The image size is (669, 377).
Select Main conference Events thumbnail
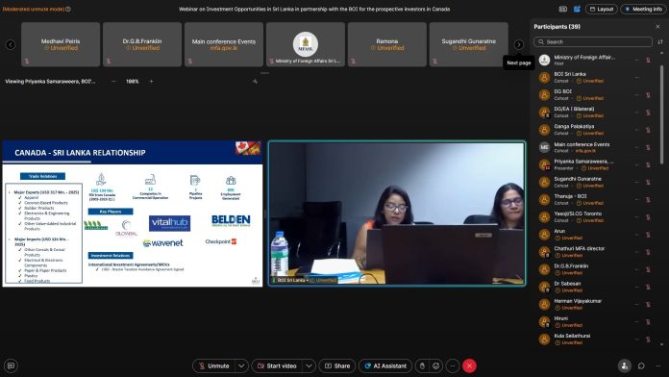click(x=224, y=44)
